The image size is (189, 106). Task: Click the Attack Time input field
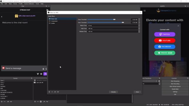[113, 26]
